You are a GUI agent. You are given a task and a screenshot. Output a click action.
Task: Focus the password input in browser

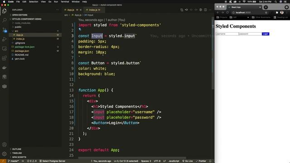point(250,34)
